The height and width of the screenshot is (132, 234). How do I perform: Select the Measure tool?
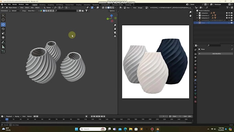click(3, 47)
